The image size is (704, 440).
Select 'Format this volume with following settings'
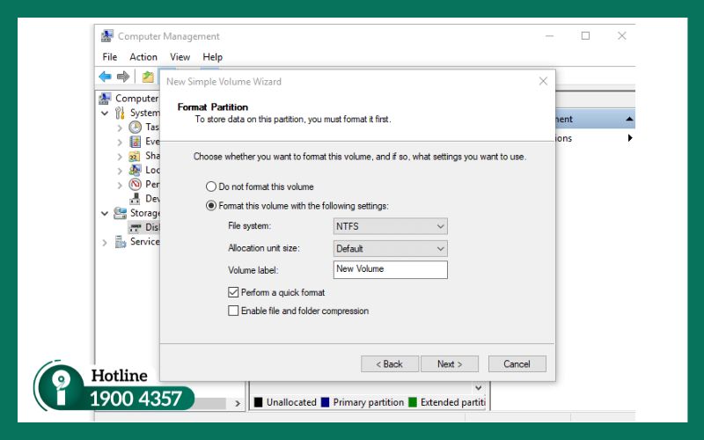pos(210,206)
